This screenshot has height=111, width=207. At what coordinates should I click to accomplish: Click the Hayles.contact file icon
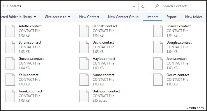point(84,63)
